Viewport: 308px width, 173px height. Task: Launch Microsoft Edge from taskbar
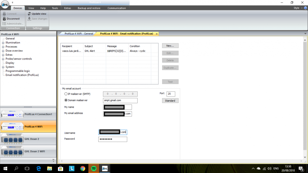tap(39, 169)
